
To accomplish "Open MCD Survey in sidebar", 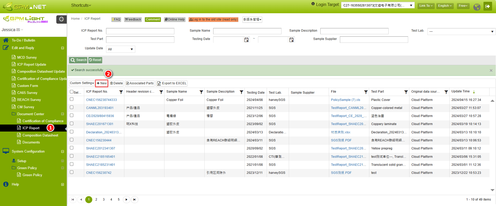I will [x=27, y=57].
